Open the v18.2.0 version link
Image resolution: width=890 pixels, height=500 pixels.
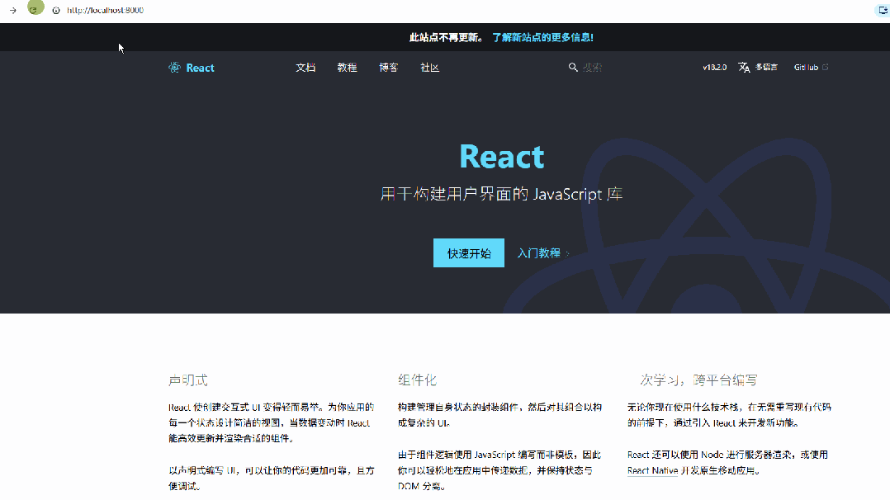pyautogui.click(x=715, y=67)
